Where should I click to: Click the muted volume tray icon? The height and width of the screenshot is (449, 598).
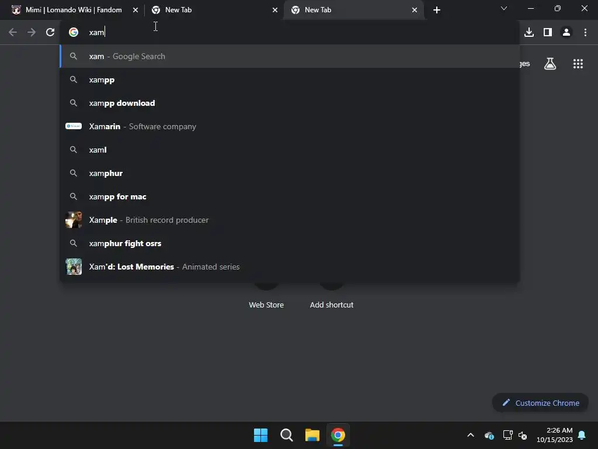(523, 435)
